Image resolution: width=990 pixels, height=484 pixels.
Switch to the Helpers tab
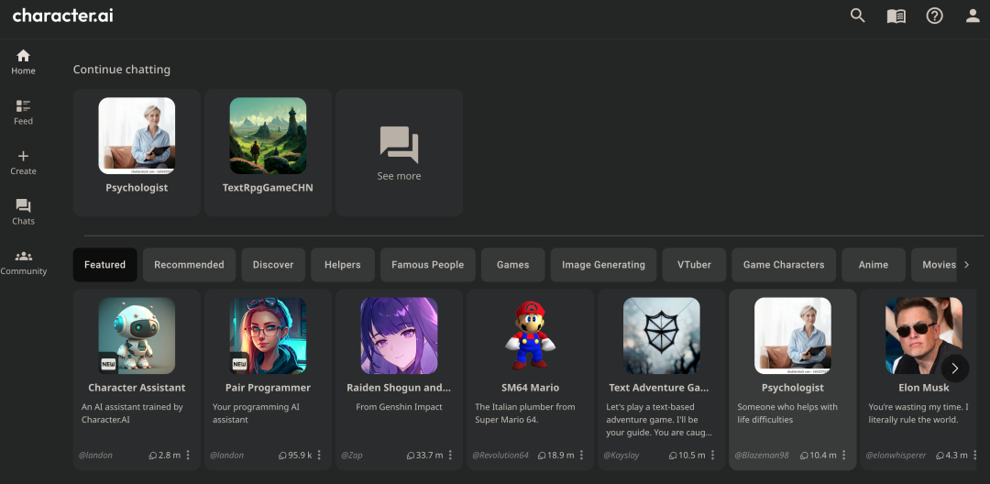pos(343,264)
